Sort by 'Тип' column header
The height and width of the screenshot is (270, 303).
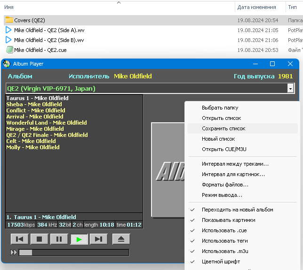pyautogui.click(x=292, y=7)
